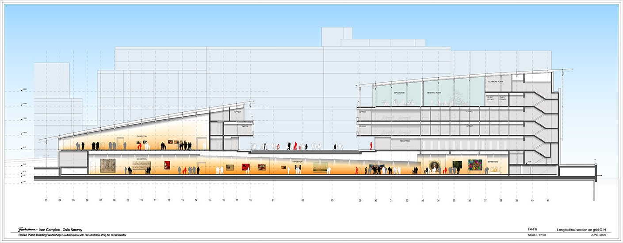Click the VIP LOUNGE room label
This screenshot has height=243, width=623.
coord(399,93)
